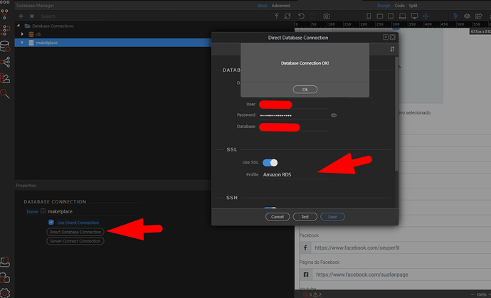Click the maximize icon of Direct Database Connection dialog
Image resolution: width=491 pixels, height=298 pixels.
tap(386, 37)
